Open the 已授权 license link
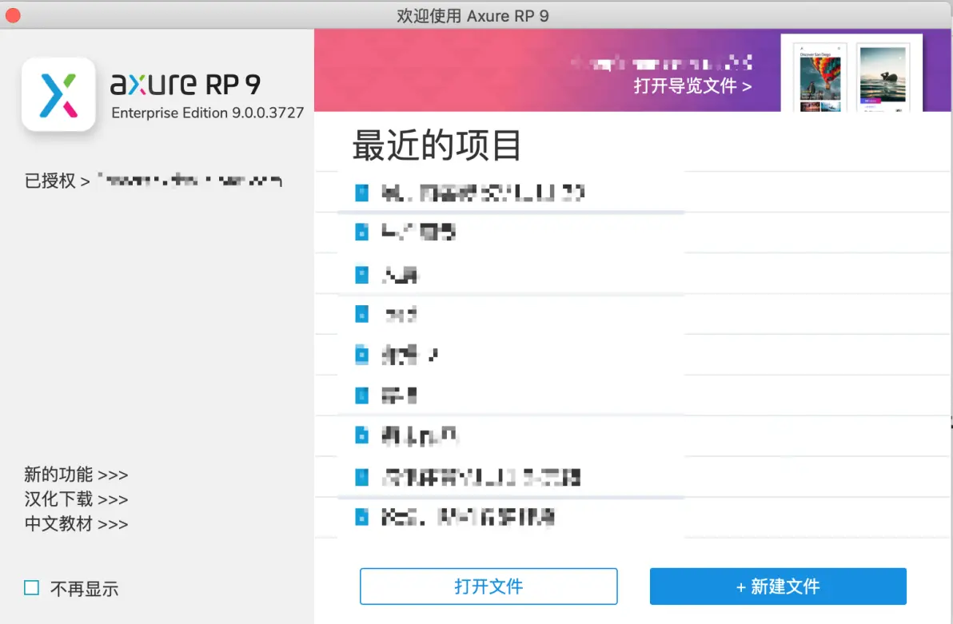The width and height of the screenshot is (953, 624). coord(57,181)
